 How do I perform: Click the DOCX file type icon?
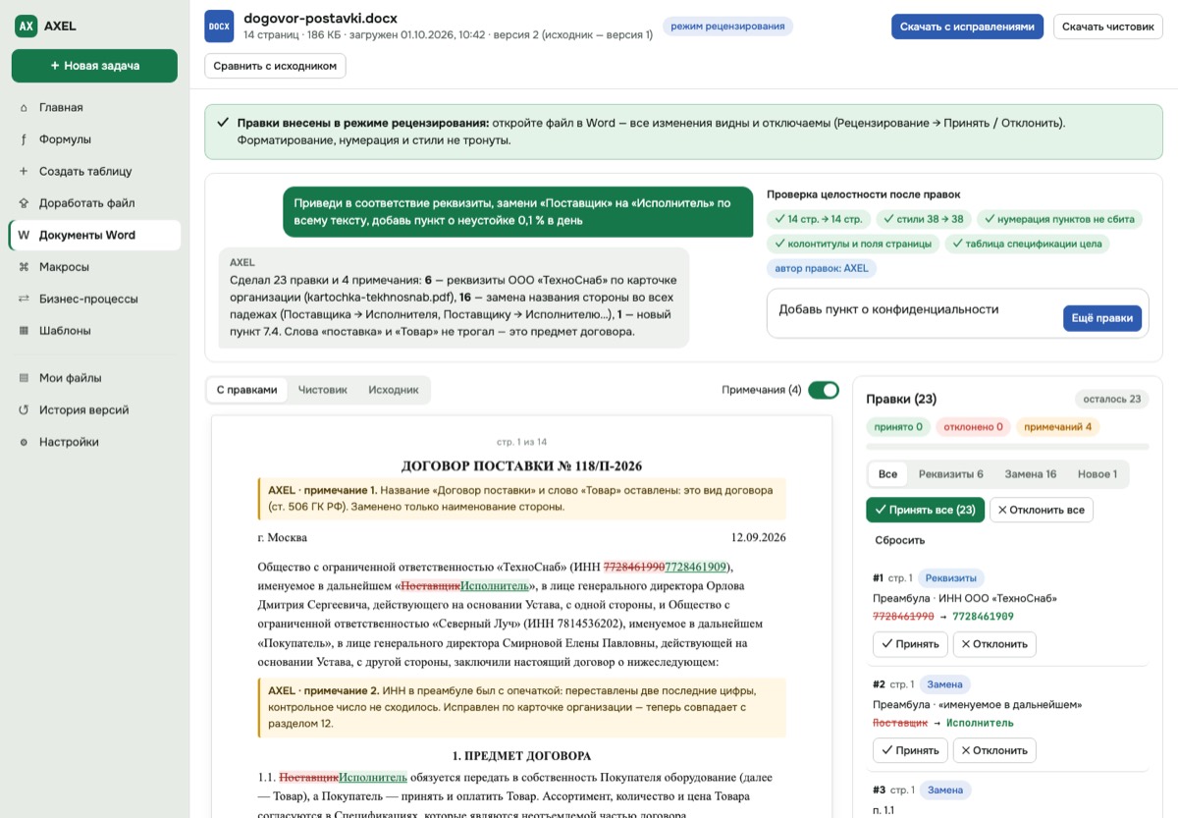(x=219, y=27)
